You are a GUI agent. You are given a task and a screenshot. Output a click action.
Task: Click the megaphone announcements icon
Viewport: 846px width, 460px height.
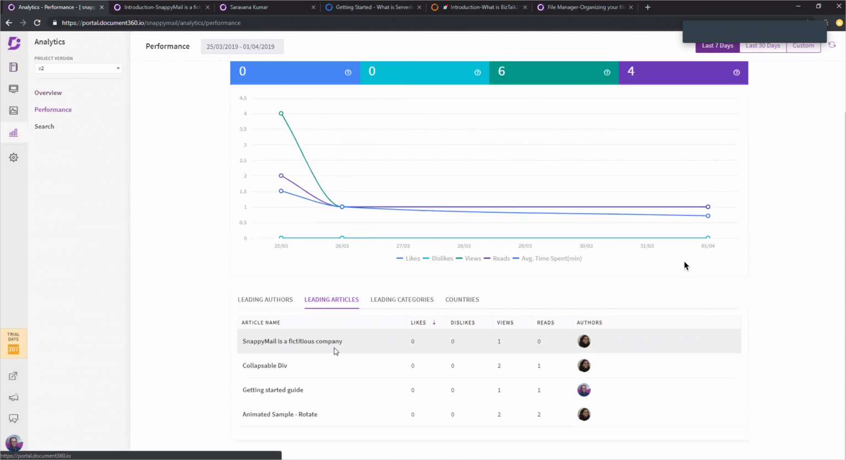(x=13, y=398)
